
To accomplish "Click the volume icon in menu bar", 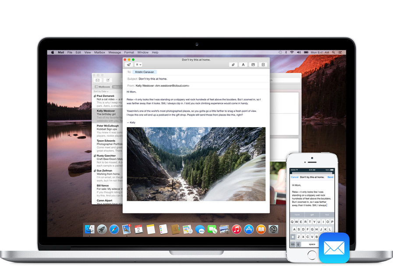I will tap(299, 53).
